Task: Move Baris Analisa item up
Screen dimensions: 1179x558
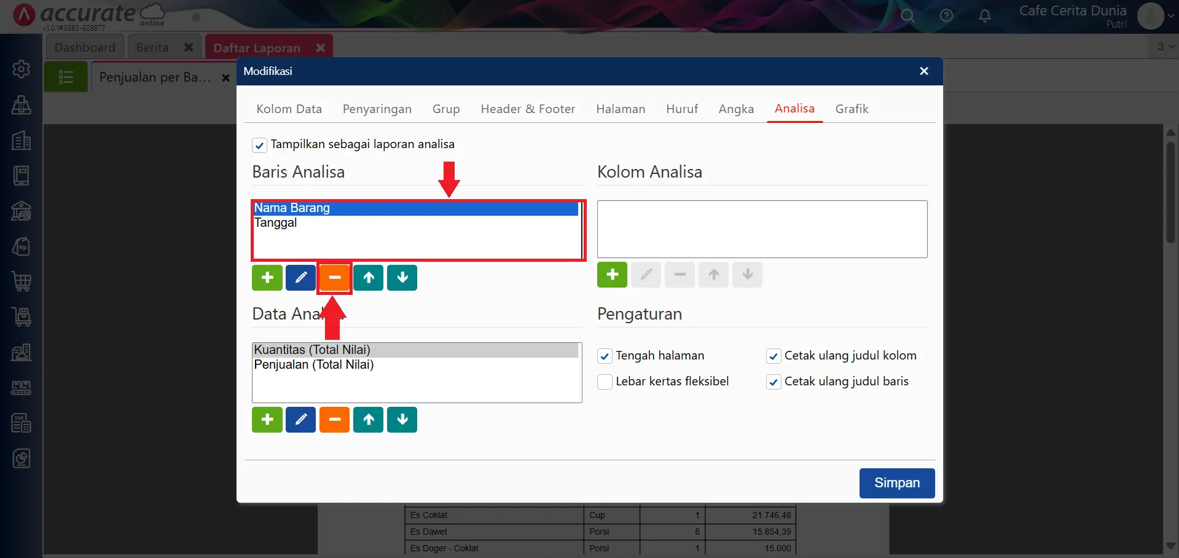Action: 368,278
